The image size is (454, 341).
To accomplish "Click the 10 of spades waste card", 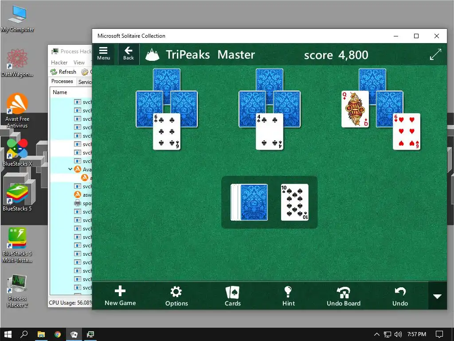I will [295, 202].
